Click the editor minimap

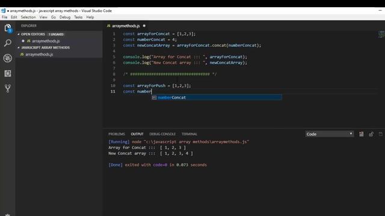click(381, 34)
